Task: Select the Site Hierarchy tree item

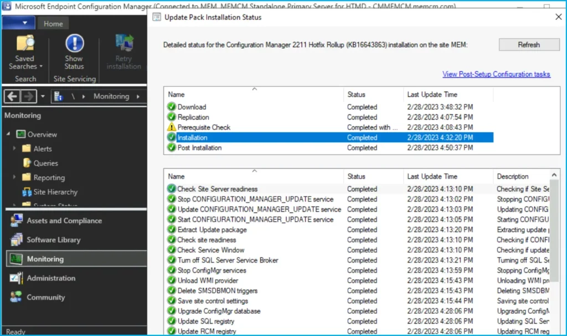Action: [x=55, y=192]
